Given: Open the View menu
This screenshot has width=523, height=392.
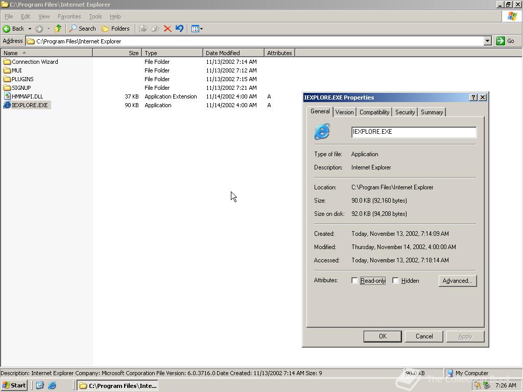Looking at the screenshot, I should coord(44,16).
